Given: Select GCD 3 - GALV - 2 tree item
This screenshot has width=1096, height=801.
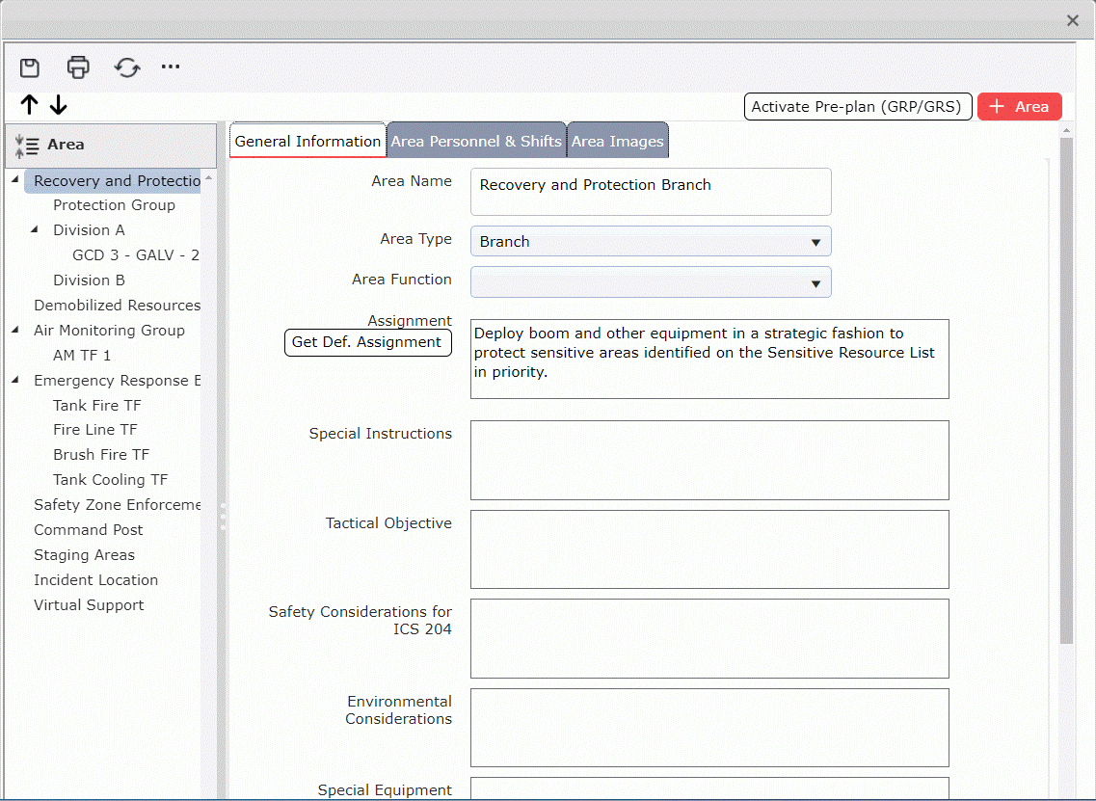Looking at the screenshot, I should (136, 255).
